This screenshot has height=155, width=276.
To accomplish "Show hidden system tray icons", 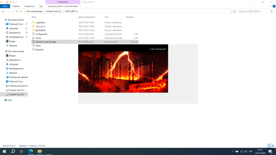I will (232, 151).
